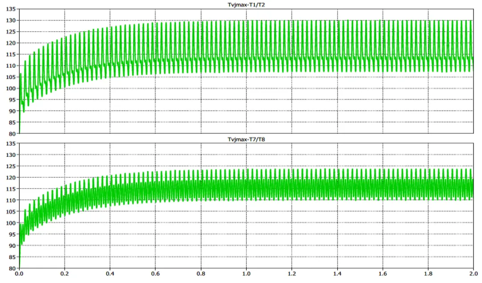
Task: Click 0.6 x-axis tick label
Action: coord(155,274)
